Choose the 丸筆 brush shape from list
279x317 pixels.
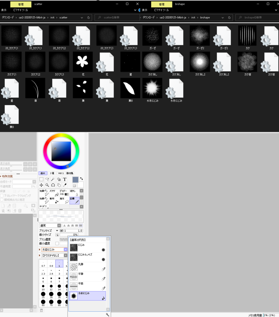(88, 267)
